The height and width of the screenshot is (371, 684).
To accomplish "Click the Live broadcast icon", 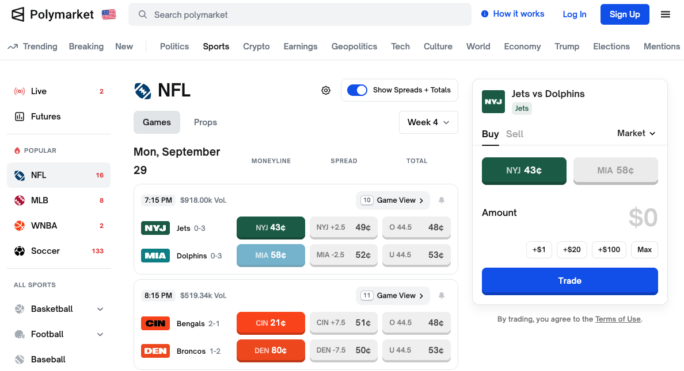I will (x=19, y=91).
